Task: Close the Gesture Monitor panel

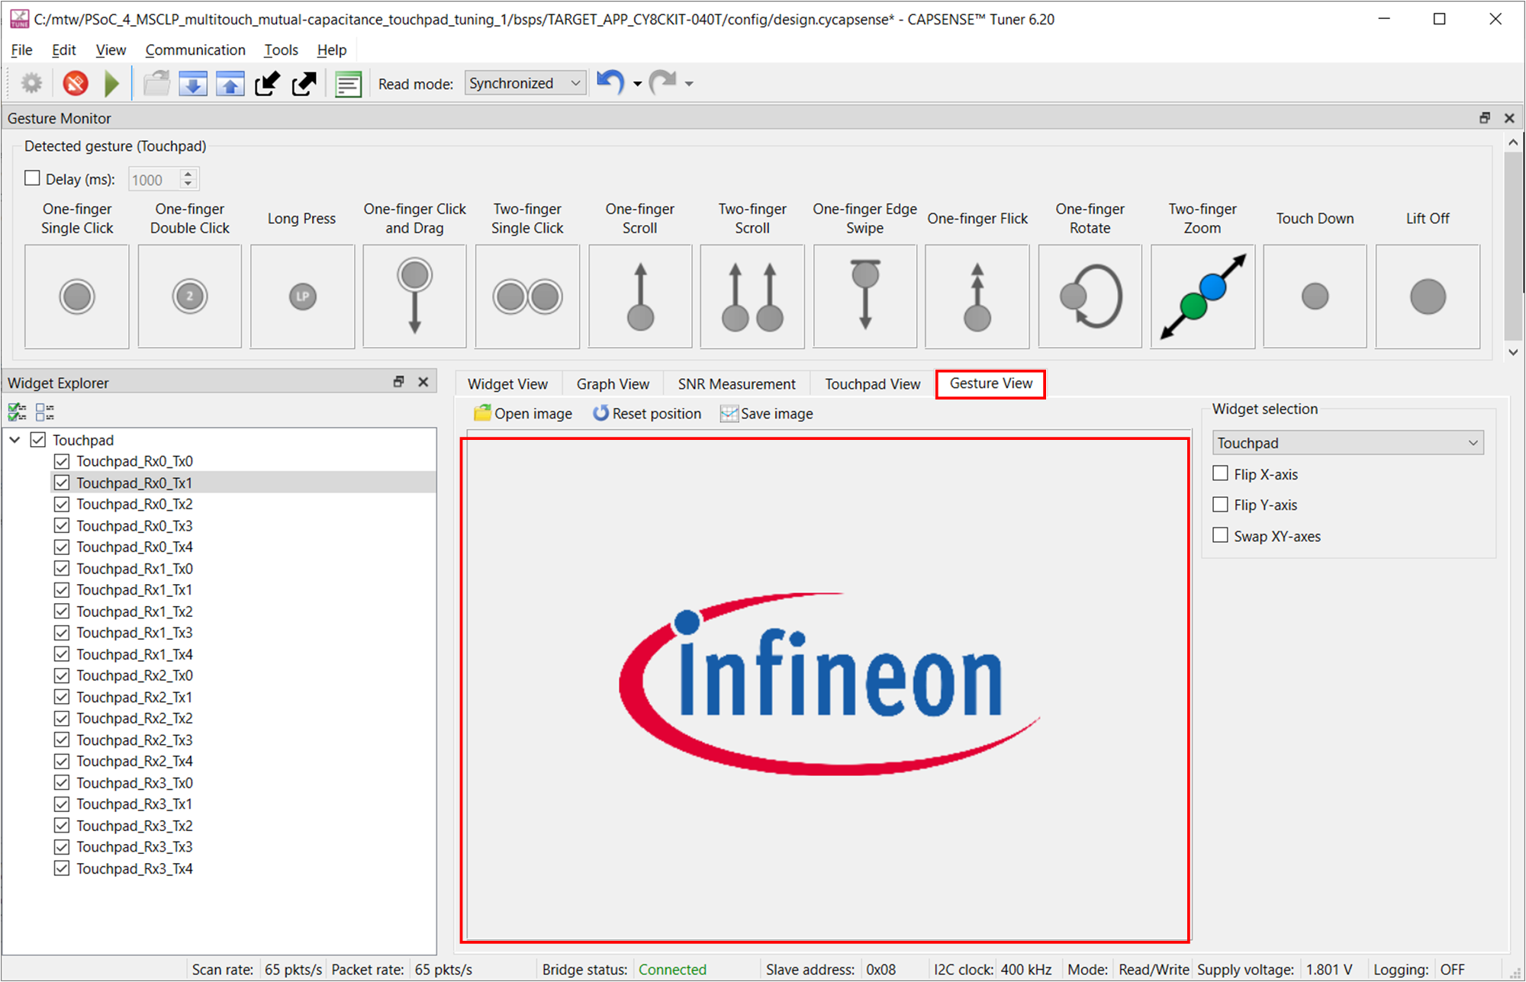Action: tap(1509, 117)
